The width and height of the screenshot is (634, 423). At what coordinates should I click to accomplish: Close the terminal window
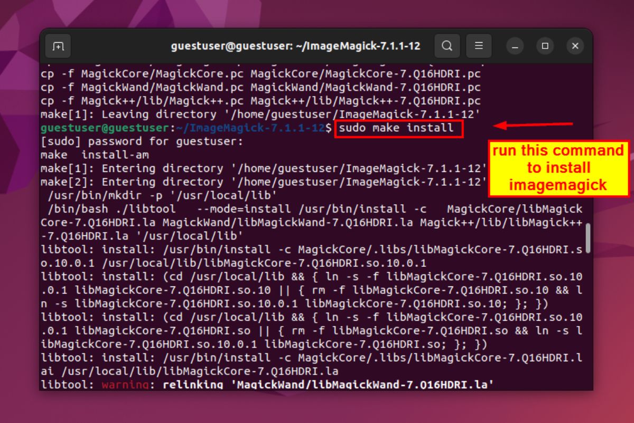click(x=575, y=46)
